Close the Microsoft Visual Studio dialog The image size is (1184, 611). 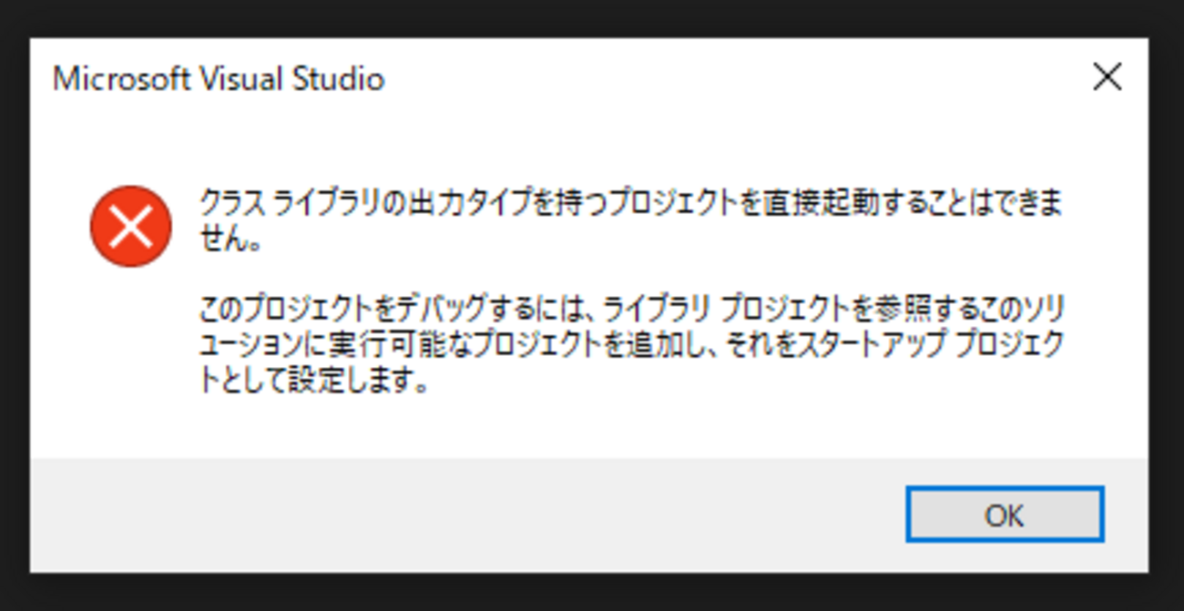coord(1107,78)
